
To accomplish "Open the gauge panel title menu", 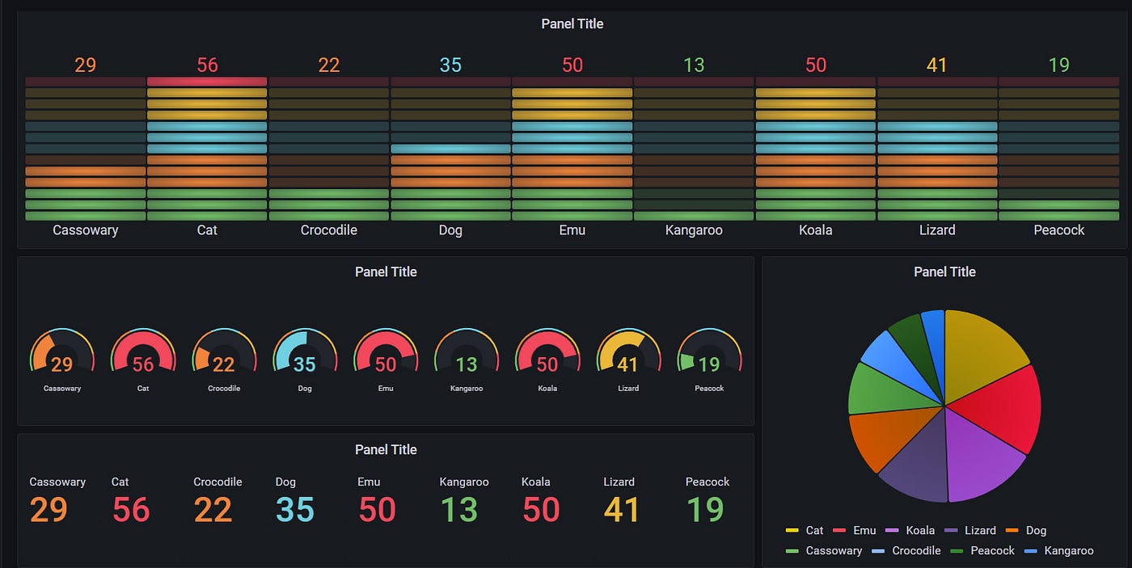I will click(386, 271).
